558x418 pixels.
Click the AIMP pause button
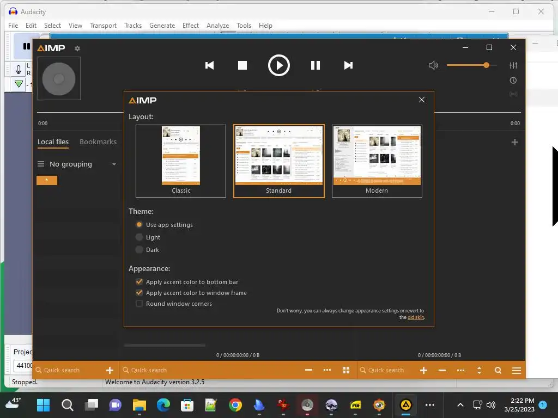316,65
